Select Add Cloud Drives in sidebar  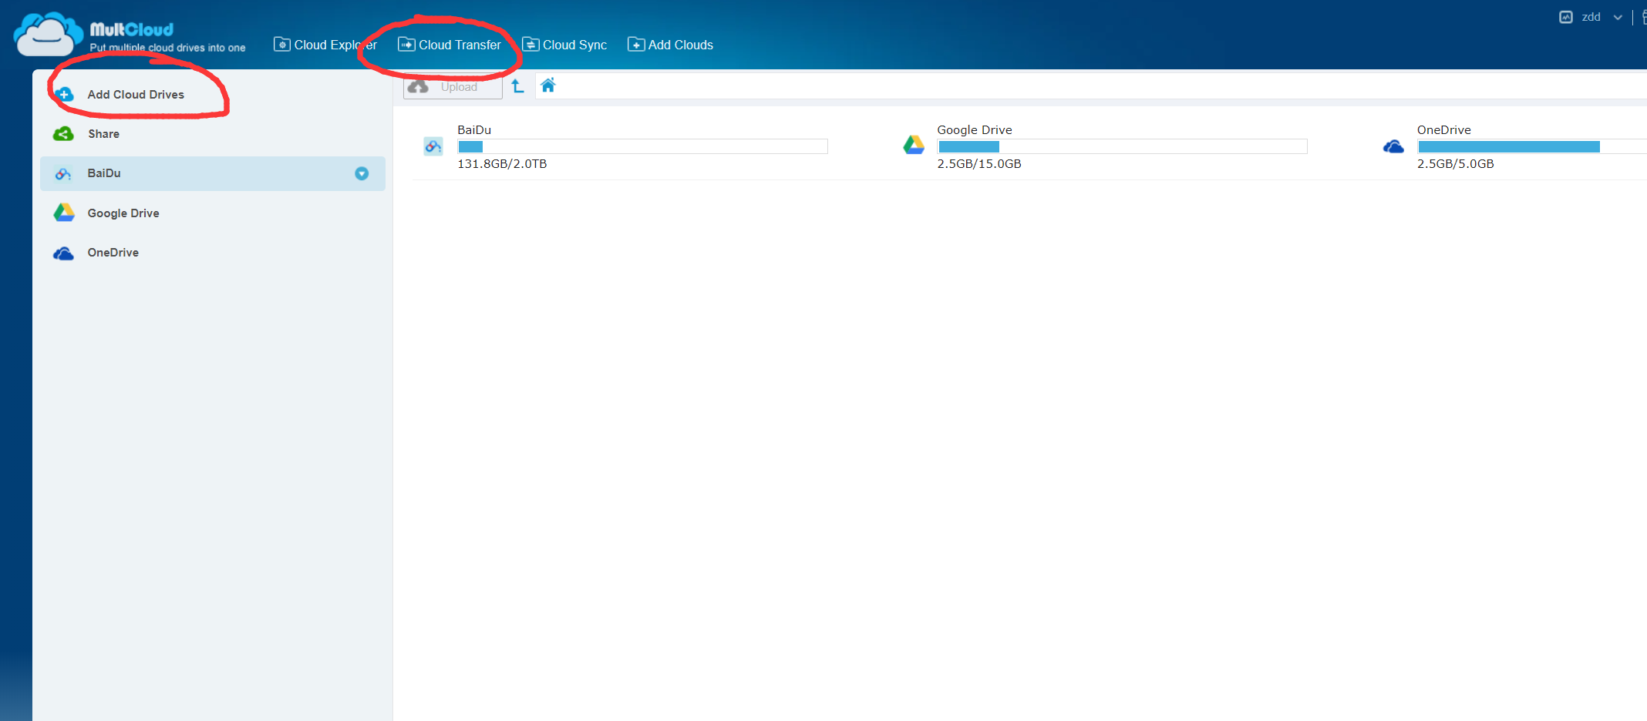click(136, 94)
